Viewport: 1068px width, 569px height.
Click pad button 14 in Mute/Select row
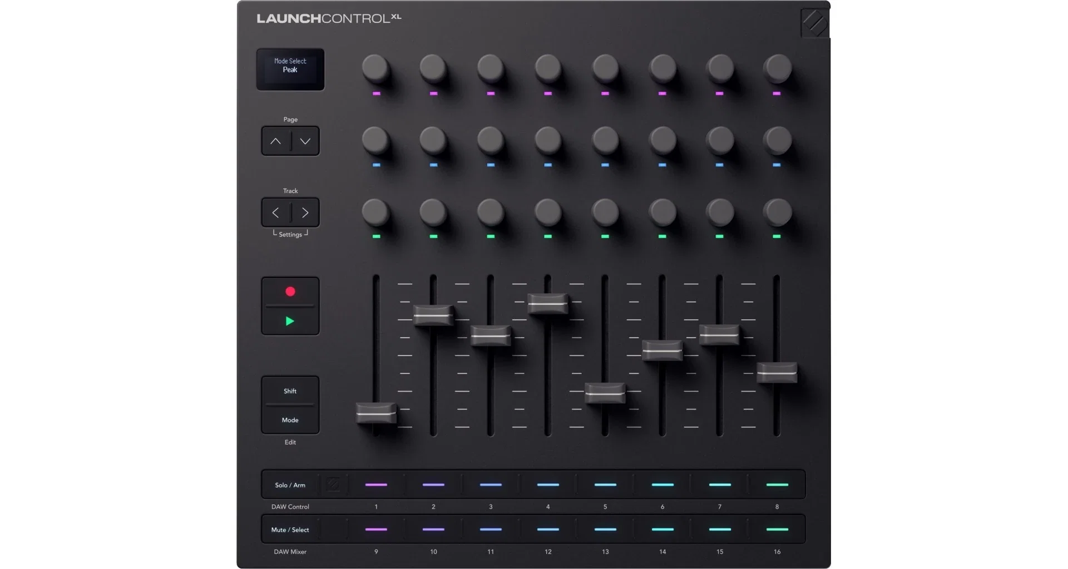(662, 529)
